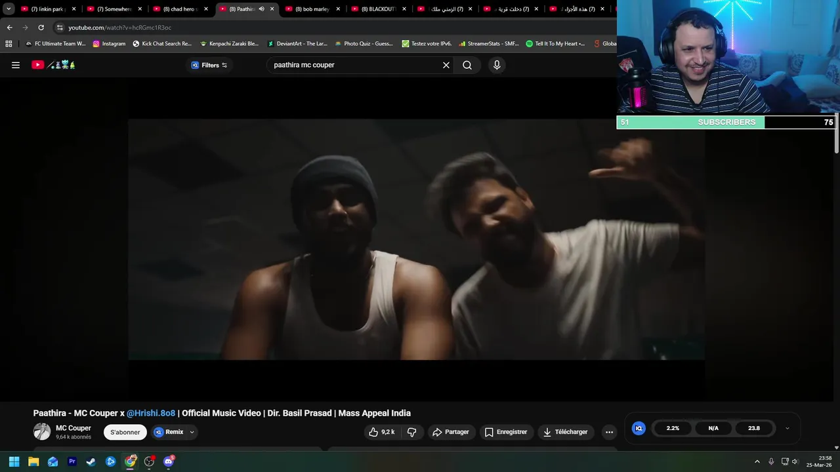Reload the current page
Screen dimensions: 840x472
coord(41,28)
